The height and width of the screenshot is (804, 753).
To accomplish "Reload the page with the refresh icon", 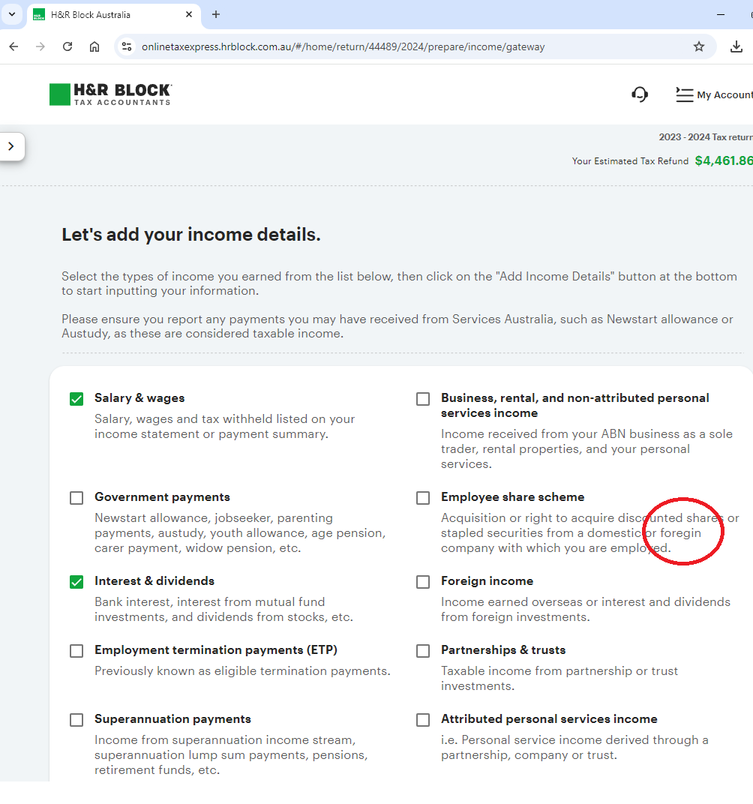I will point(67,46).
